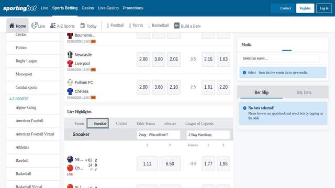The image size is (335, 188).
Task: Switch to the Cricket live highlights tab
Action: [121, 123]
